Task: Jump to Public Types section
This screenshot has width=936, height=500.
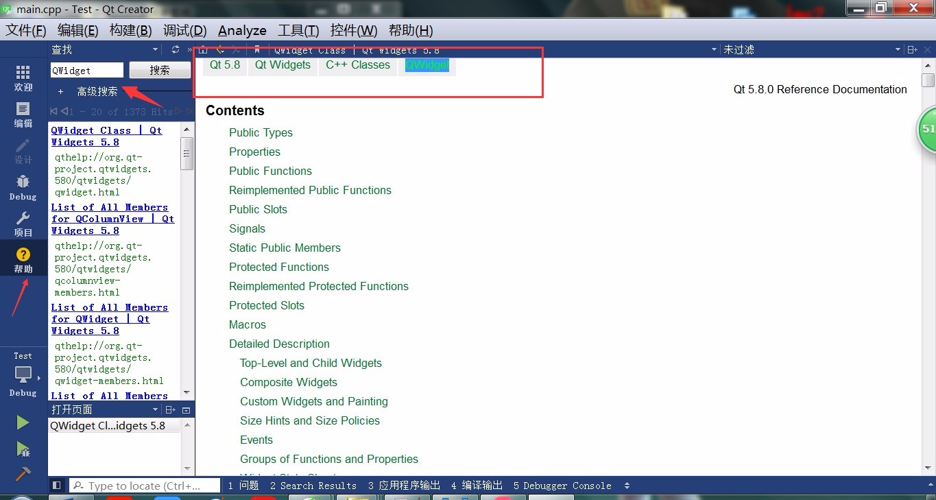Action: tap(261, 132)
